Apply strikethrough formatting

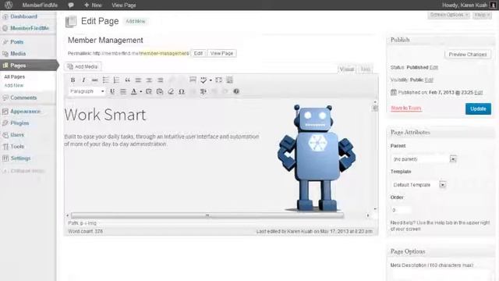pos(94,80)
